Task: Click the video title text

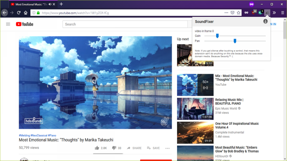Action: (66, 140)
